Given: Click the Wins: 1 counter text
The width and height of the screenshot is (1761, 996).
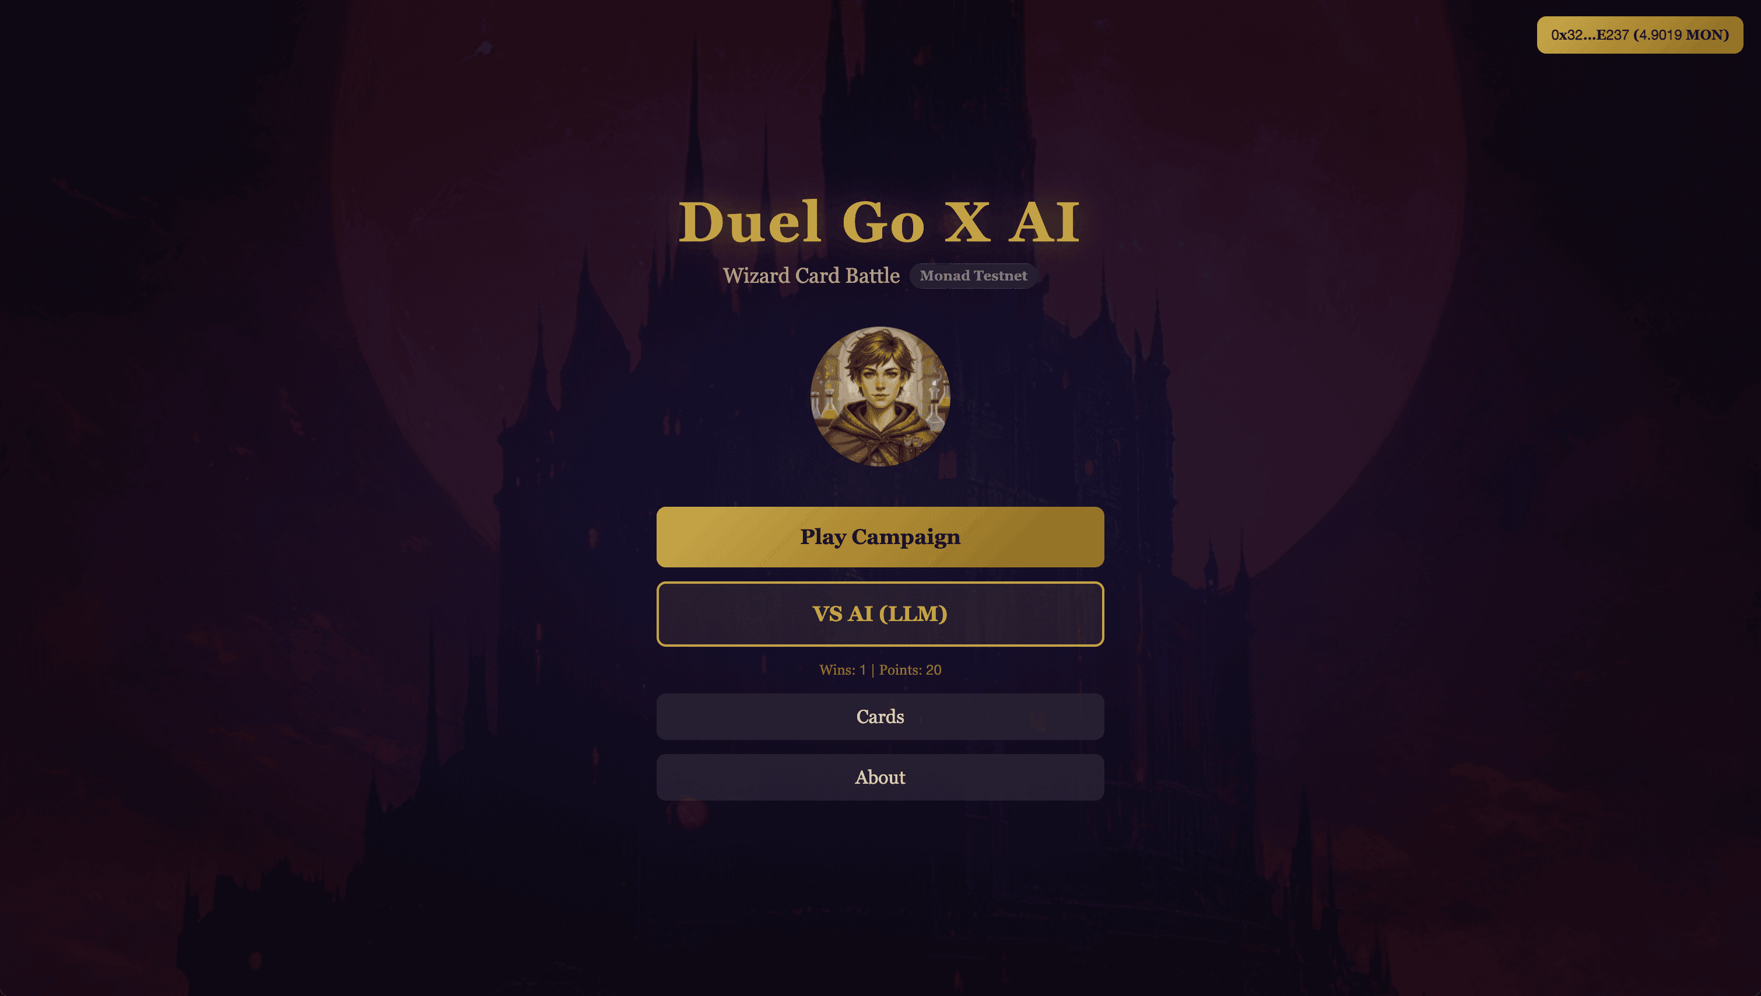Looking at the screenshot, I should pyautogui.click(x=843, y=669).
